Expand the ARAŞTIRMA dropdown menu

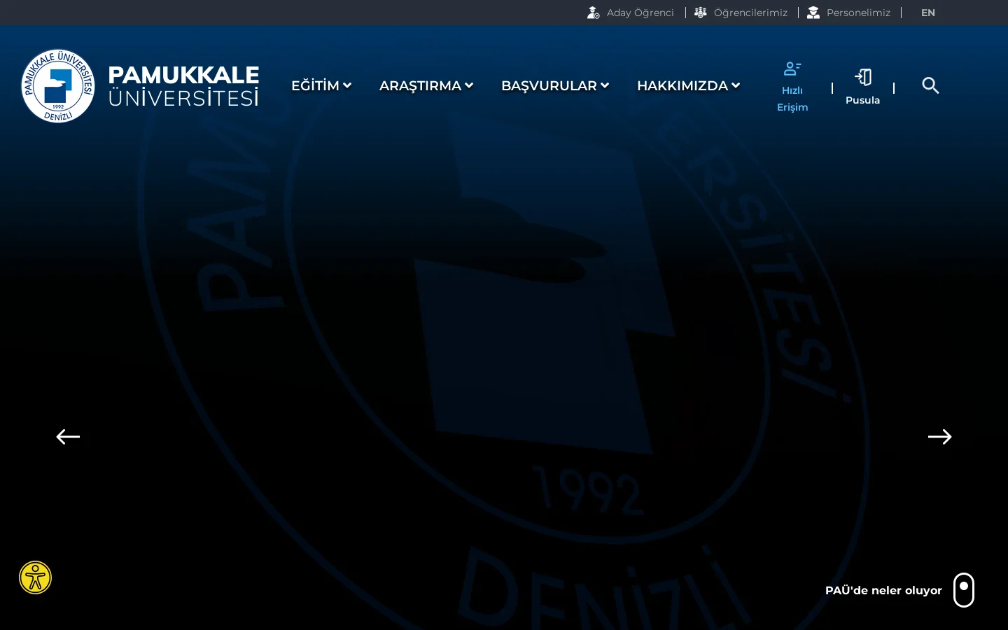(x=426, y=85)
